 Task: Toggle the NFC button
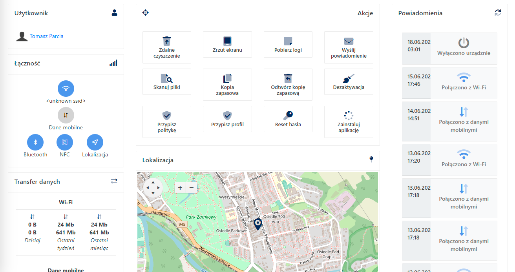coord(65,142)
